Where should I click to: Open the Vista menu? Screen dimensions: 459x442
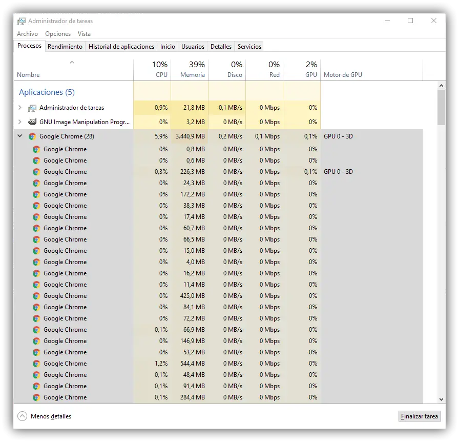click(x=84, y=34)
